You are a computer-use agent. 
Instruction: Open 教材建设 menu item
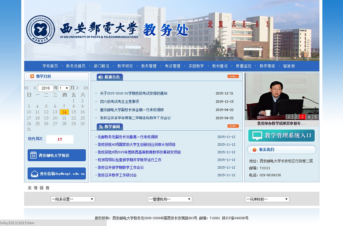(x=220, y=66)
